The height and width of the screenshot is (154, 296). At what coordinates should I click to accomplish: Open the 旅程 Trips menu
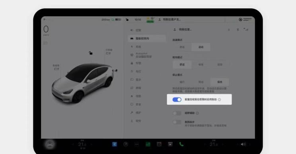(147, 88)
